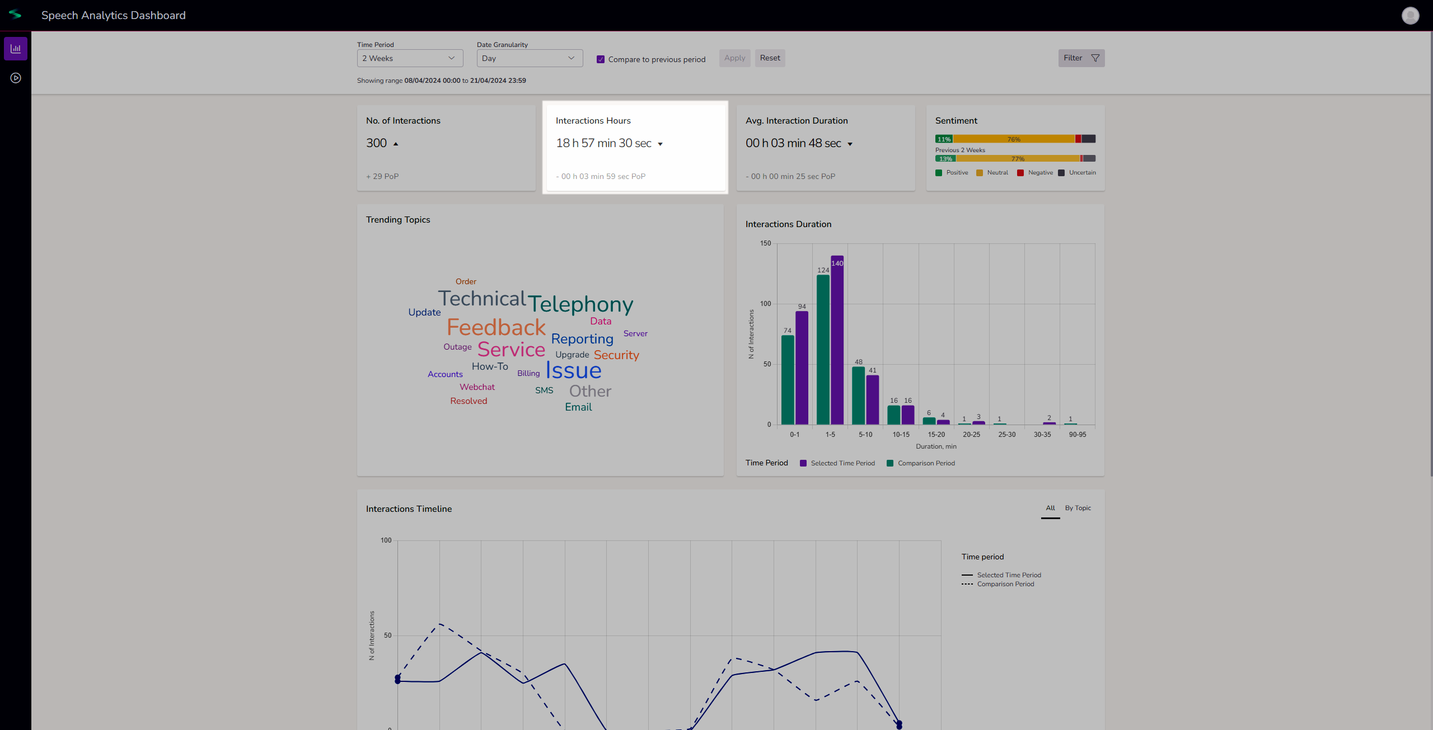
Task: Switch timeline to the All tab
Action: (x=1050, y=508)
